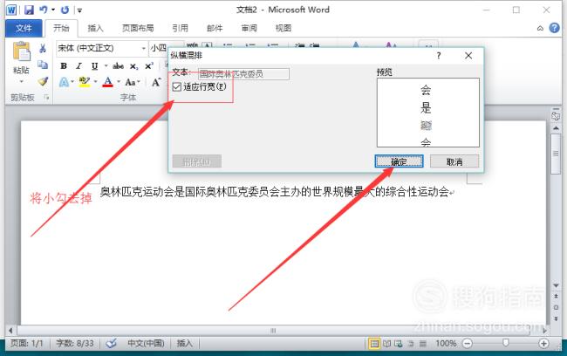Expand the Paste options arrow
The width and height of the screenshot is (567, 356).
point(21,81)
